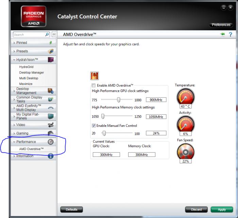
Task: Expand Desktop Management section
Action: (x=33, y=91)
